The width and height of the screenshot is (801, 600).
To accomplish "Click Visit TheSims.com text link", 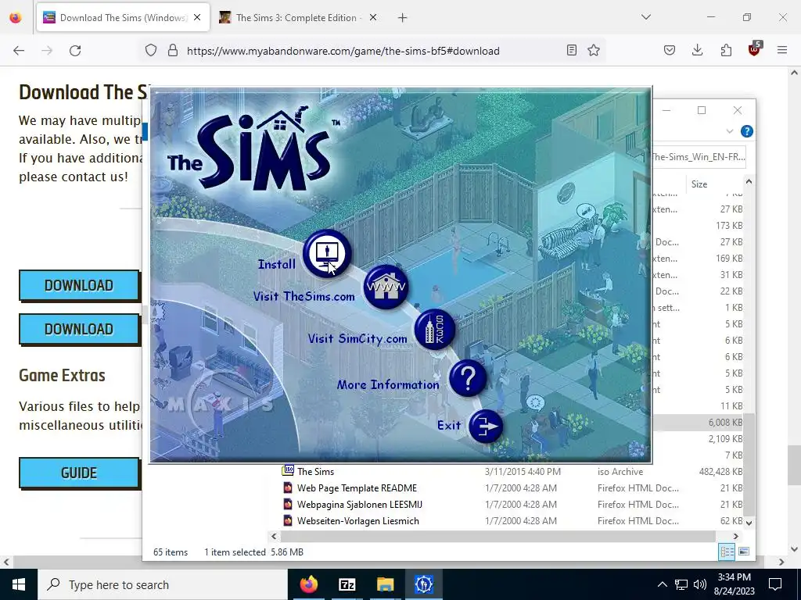I will [304, 296].
